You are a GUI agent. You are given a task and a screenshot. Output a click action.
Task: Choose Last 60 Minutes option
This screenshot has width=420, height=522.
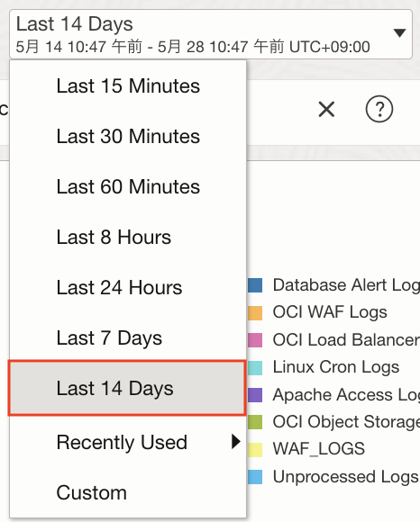128,186
